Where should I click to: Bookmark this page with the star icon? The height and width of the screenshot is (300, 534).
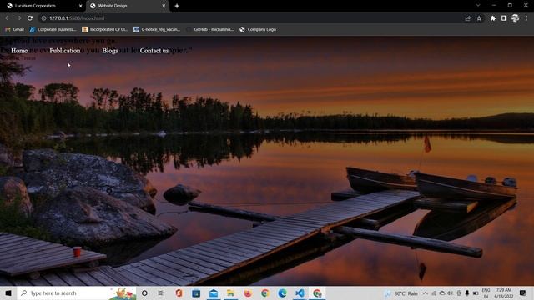(479, 18)
